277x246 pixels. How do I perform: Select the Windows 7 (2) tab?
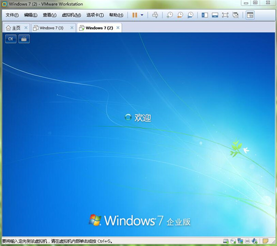pyautogui.click(x=99, y=28)
